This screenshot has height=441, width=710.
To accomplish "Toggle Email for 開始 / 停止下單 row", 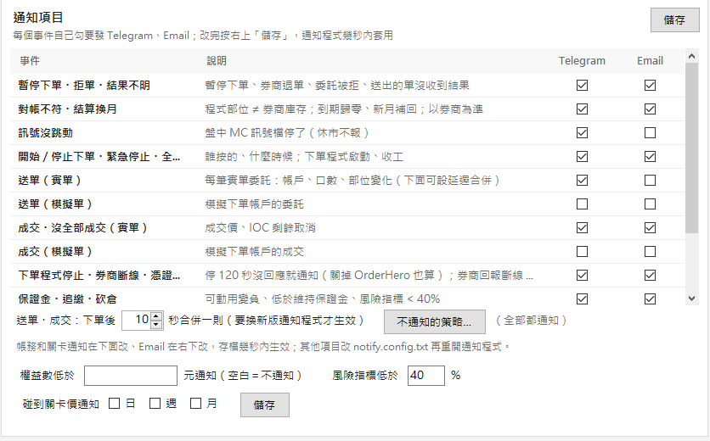I will tap(650, 157).
